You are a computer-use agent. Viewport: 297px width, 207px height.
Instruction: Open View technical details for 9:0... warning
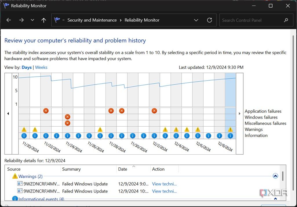click(164, 184)
